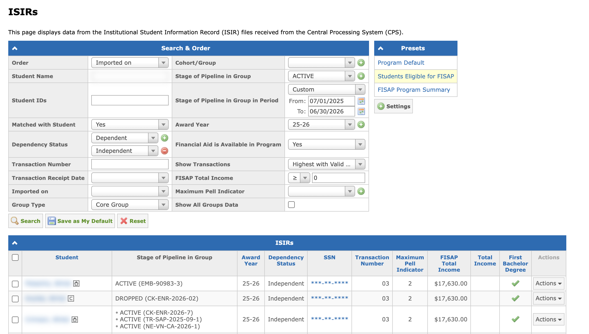The height and width of the screenshot is (334, 589).
Task: Click plus icon beside Maximum Pell Indicator
Action: [x=361, y=191]
